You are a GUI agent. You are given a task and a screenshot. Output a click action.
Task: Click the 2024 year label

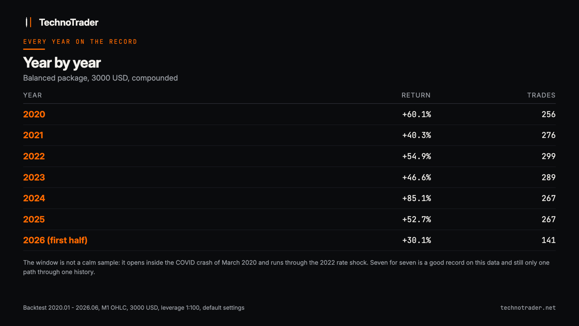coord(34,198)
